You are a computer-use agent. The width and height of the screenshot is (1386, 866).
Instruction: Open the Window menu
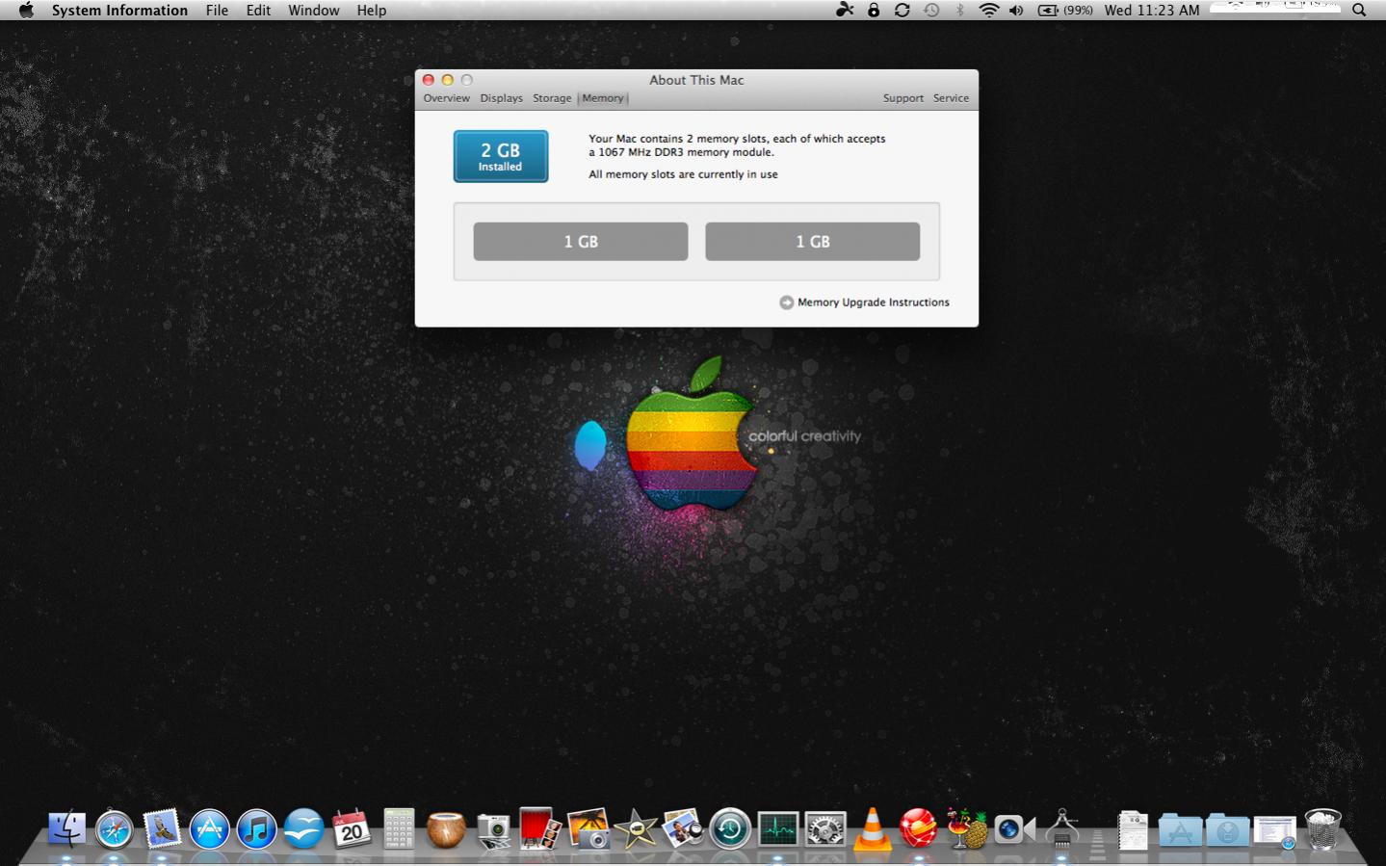click(314, 10)
